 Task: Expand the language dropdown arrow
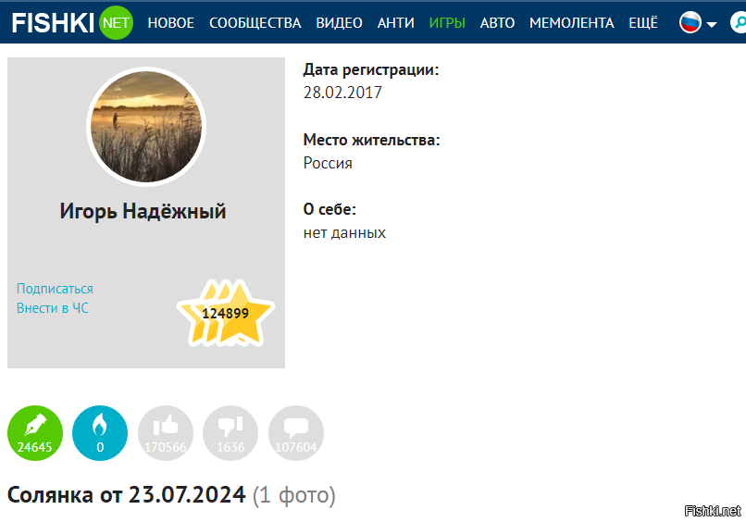(x=712, y=24)
